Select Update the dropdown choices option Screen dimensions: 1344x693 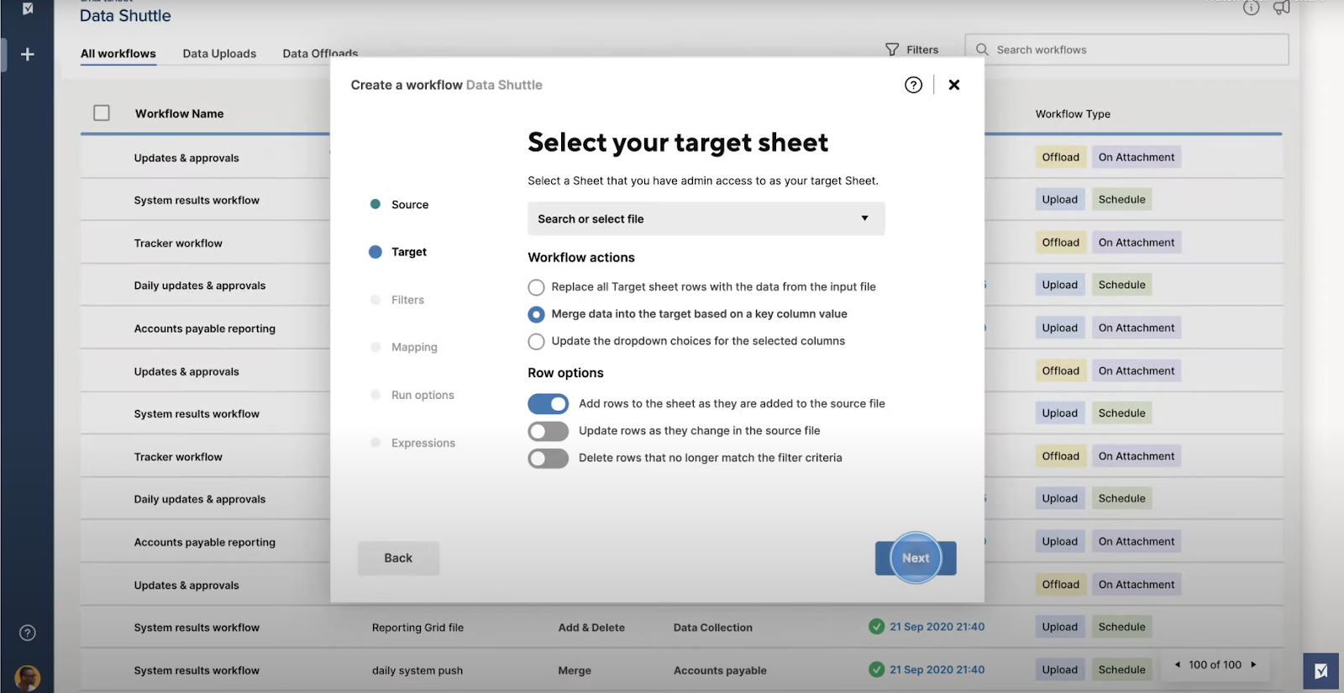coord(536,342)
